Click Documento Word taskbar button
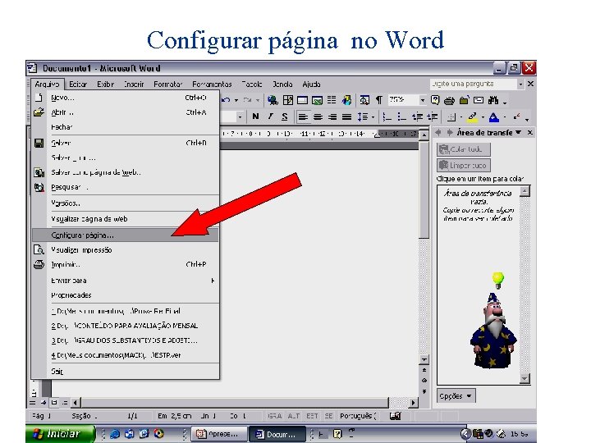This screenshot has height=443, width=591. [x=277, y=434]
